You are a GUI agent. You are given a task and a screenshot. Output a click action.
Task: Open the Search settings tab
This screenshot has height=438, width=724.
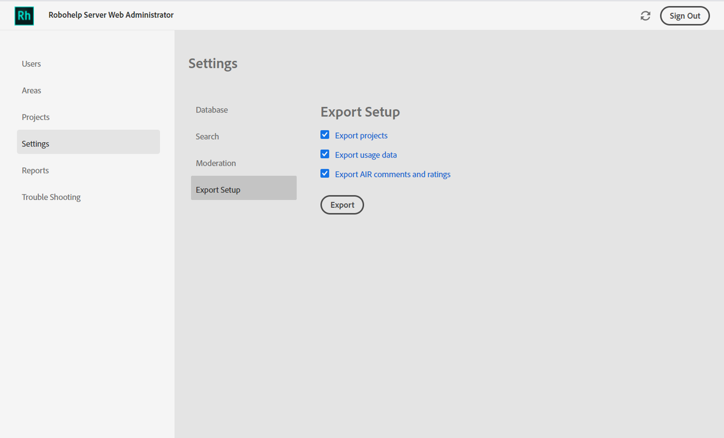pyautogui.click(x=207, y=136)
